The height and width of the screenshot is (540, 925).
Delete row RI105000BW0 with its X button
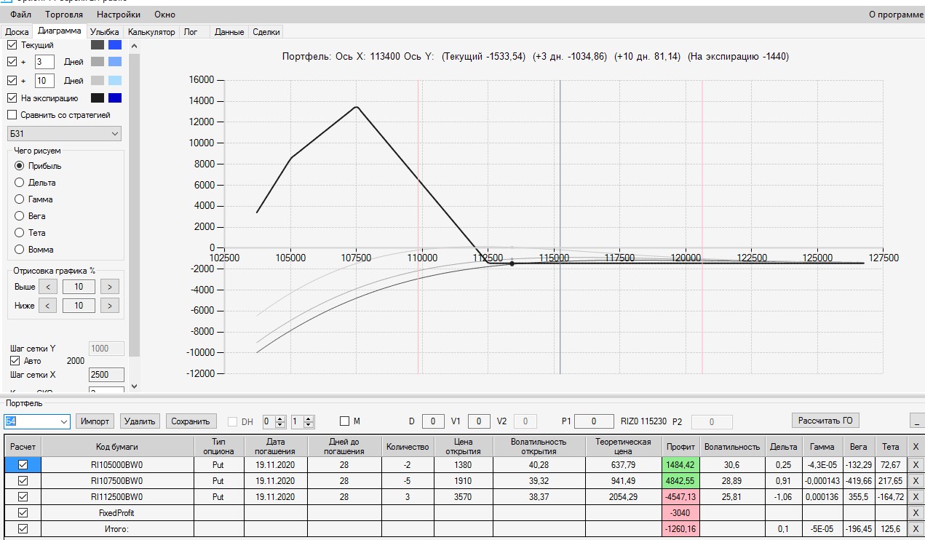coord(916,464)
